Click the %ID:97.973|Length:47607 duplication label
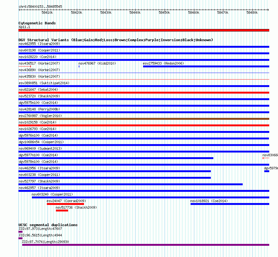Viewport: 278px width, 257px height. pyautogui.click(x=40, y=229)
